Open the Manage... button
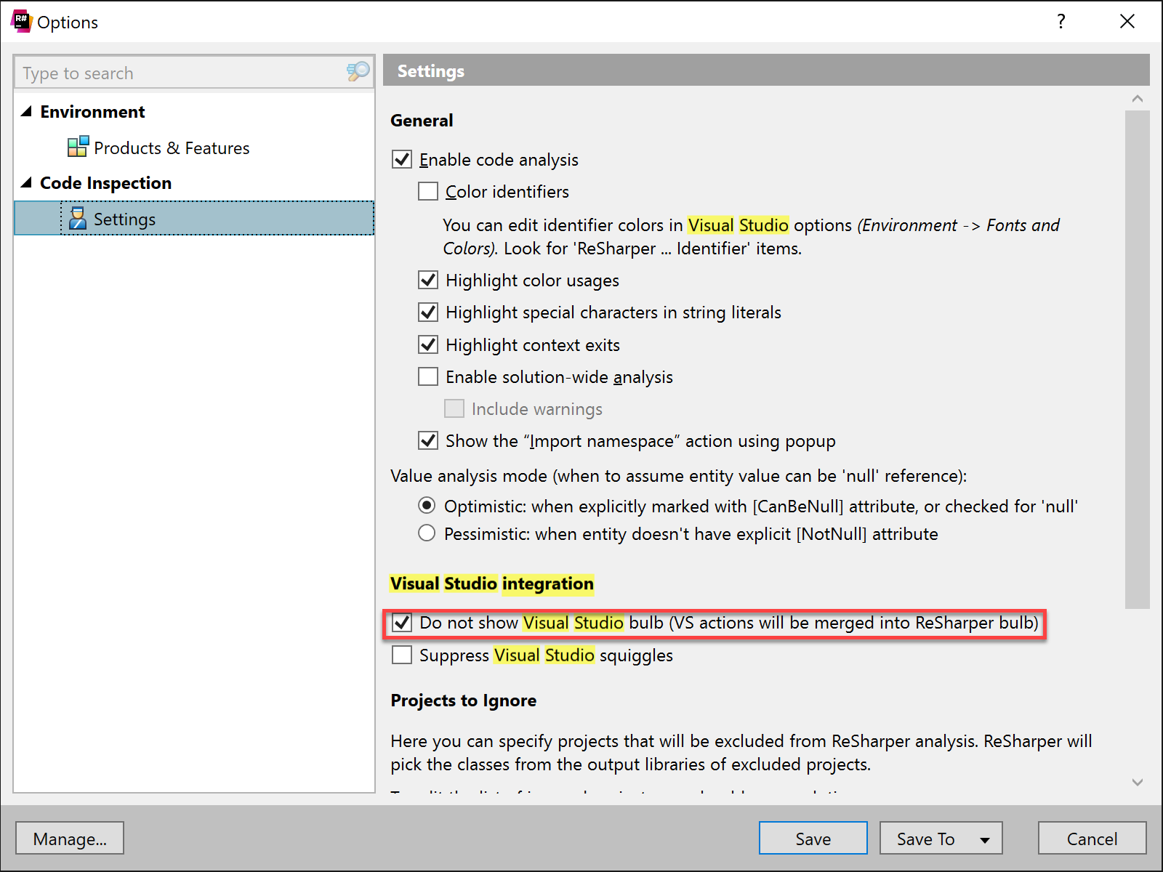1163x872 pixels. coord(70,838)
